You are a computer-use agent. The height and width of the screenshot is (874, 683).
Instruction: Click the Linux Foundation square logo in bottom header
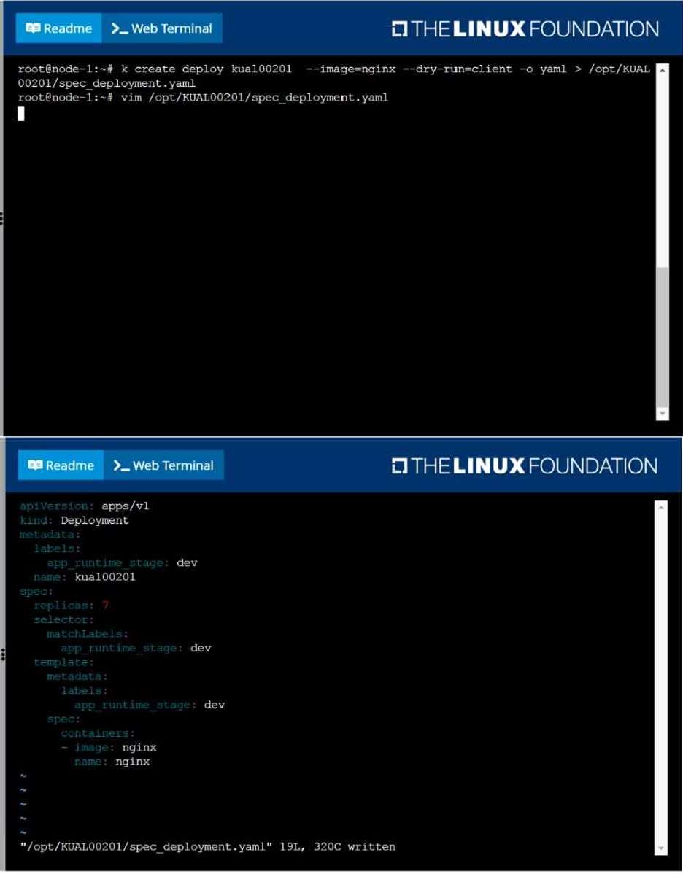pyautogui.click(x=400, y=466)
